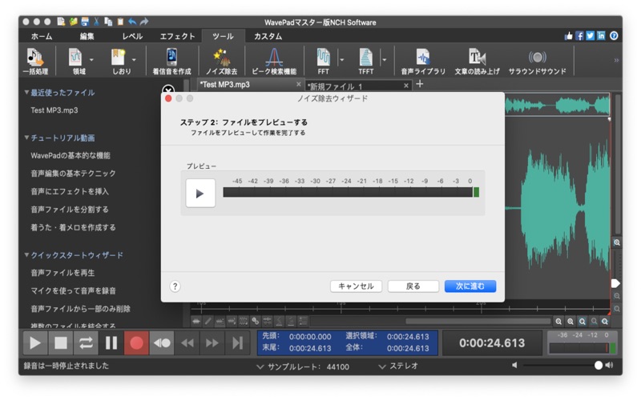
Task: Click the fast forward button in the transport bar
Action: click(212, 343)
